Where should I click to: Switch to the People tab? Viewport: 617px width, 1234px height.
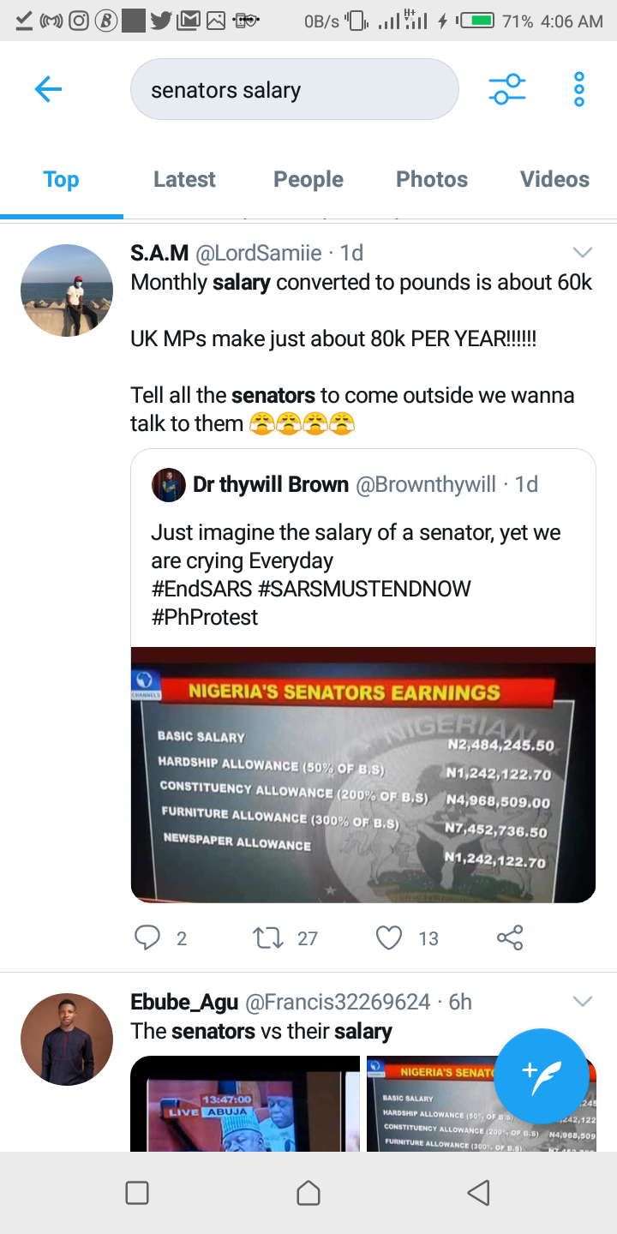pos(308,179)
